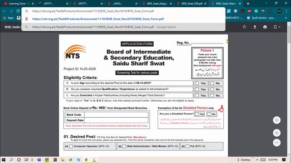
Task: Go back using the browser back arrow
Action: tap(5, 11)
